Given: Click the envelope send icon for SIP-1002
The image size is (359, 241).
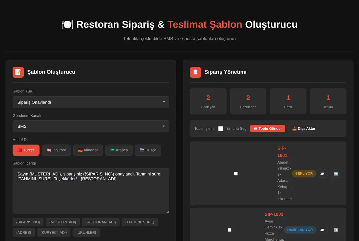Looking at the screenshot, I should point(322,230).
